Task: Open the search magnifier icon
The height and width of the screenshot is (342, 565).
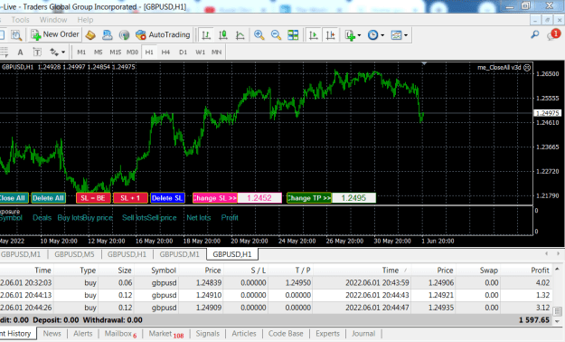Action: (x=535, y=34)
